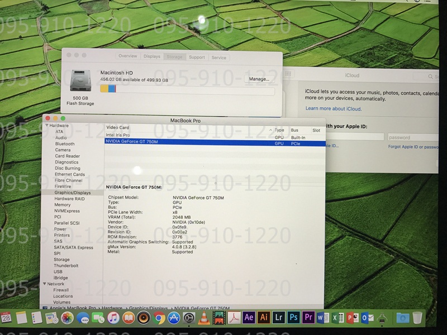Screen dimensions: 447x335
Task: Select Intel Iris Pro video card row
Action: click(x=118, y=136)
